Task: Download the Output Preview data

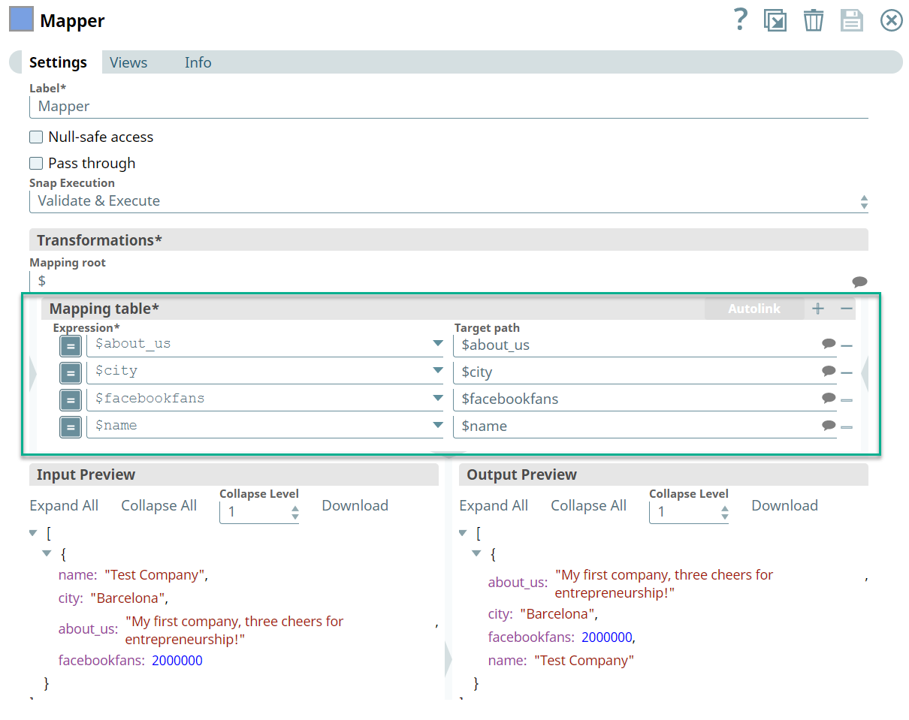Action: 784,505
